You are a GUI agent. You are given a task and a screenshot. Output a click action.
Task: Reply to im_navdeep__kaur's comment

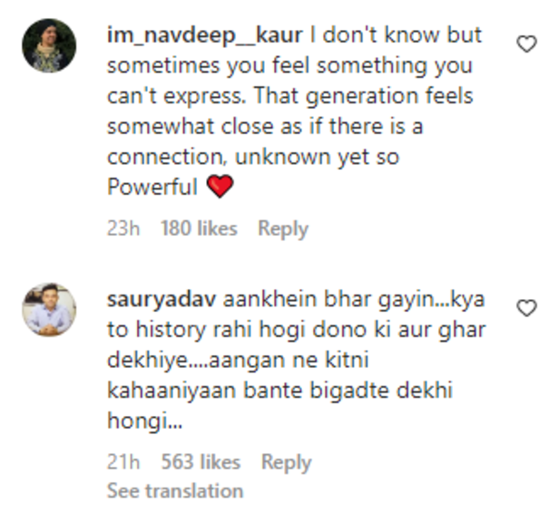pos(283,229)
